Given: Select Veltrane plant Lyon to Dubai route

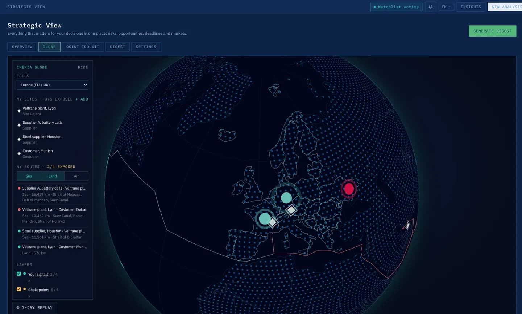Looking at the screenshot, I should click(x=52, y=215).
